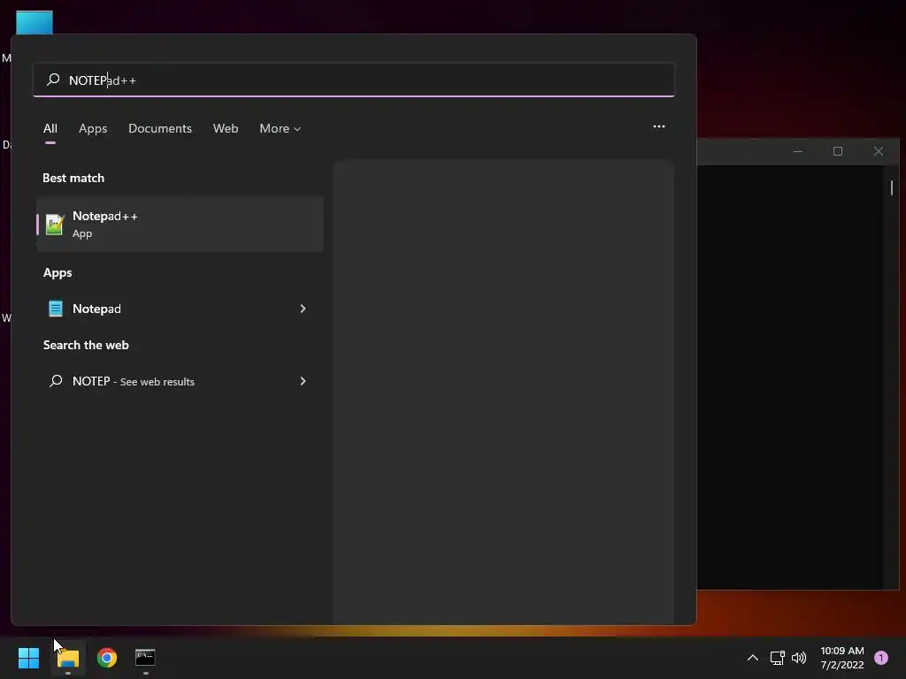The image size is (906, 679).
Task: Select the All search tab
Action: (x=50, y=129)
